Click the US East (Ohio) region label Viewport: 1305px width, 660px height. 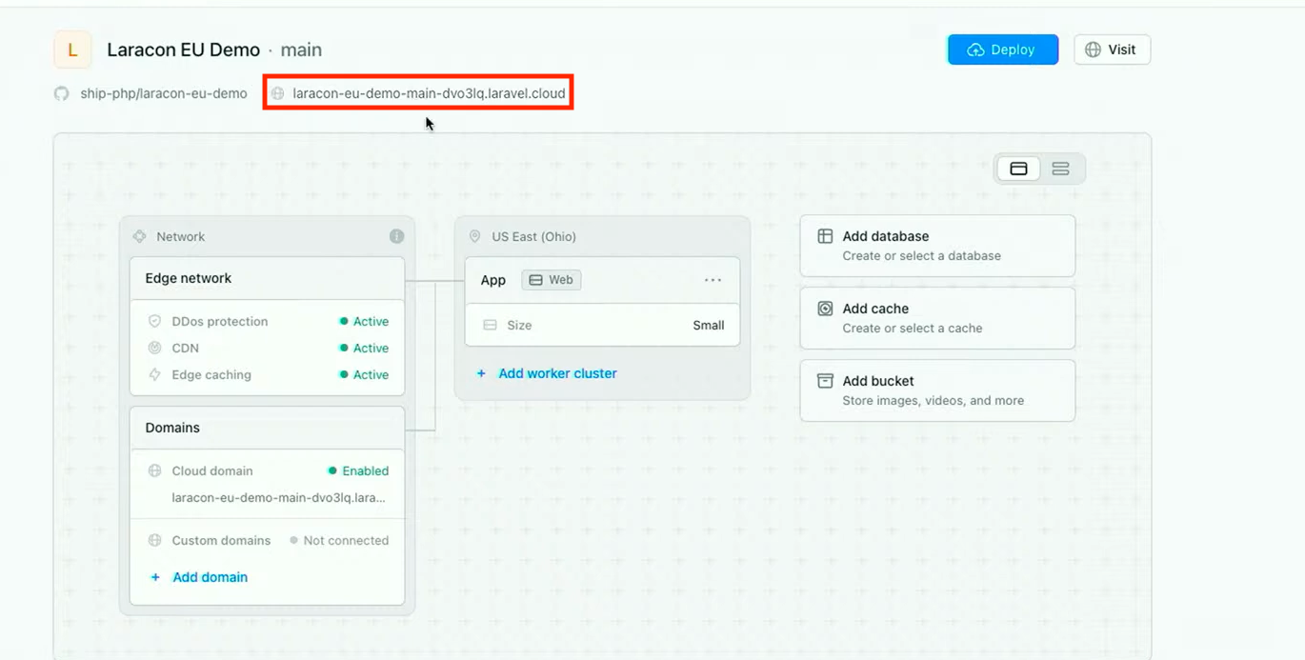click(x=533, y=236)
